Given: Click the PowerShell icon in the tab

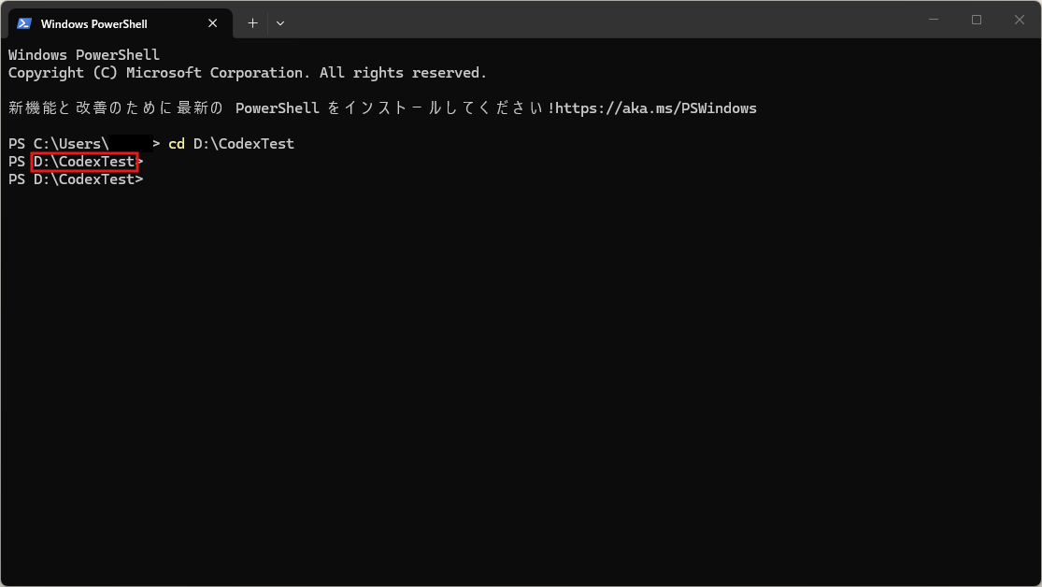Looking at the screenshot, I should tap(24, 23).
